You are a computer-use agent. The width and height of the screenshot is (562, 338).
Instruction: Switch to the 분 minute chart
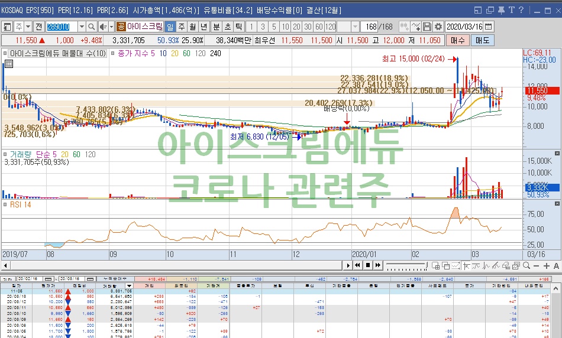[x=217, y=27]
